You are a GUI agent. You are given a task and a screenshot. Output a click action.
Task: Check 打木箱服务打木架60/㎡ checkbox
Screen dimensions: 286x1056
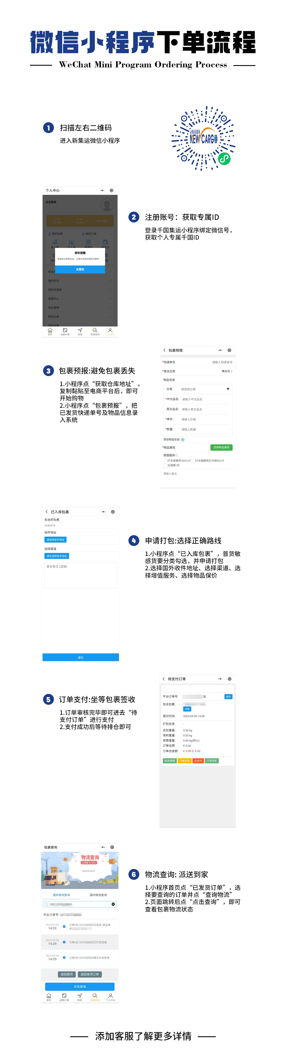pos(193,461)
